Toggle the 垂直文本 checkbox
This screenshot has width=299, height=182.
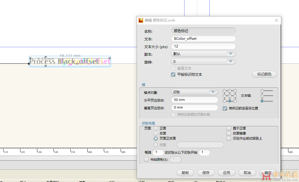click(173, 68)
